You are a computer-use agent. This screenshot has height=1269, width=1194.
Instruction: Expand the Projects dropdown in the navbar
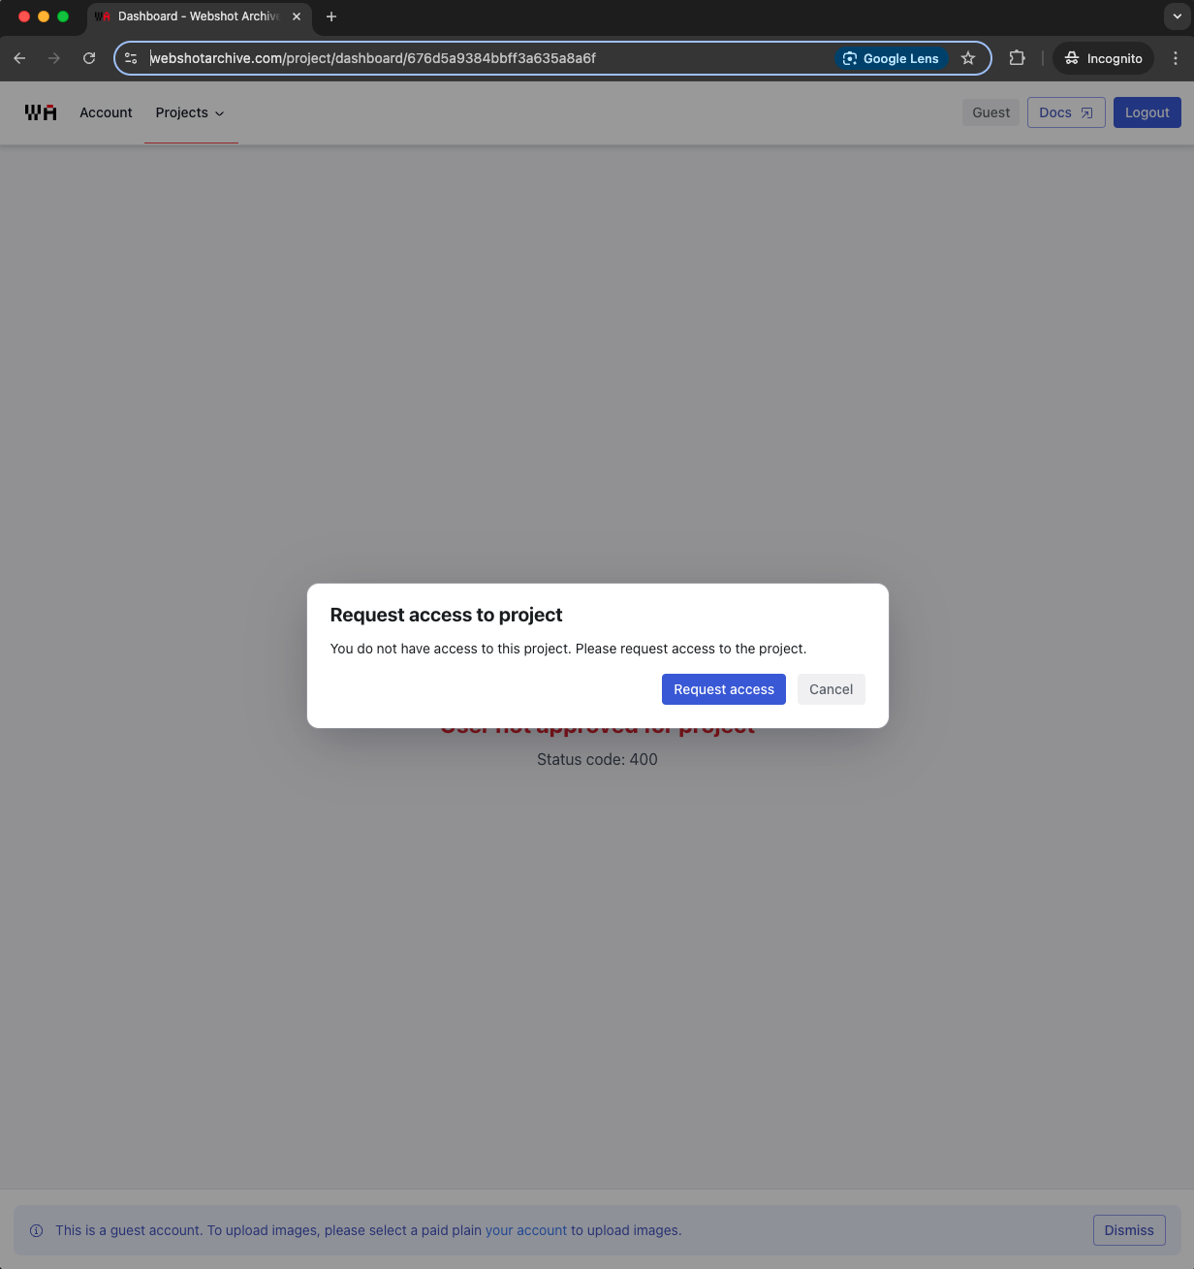click(x=190, y=112)
